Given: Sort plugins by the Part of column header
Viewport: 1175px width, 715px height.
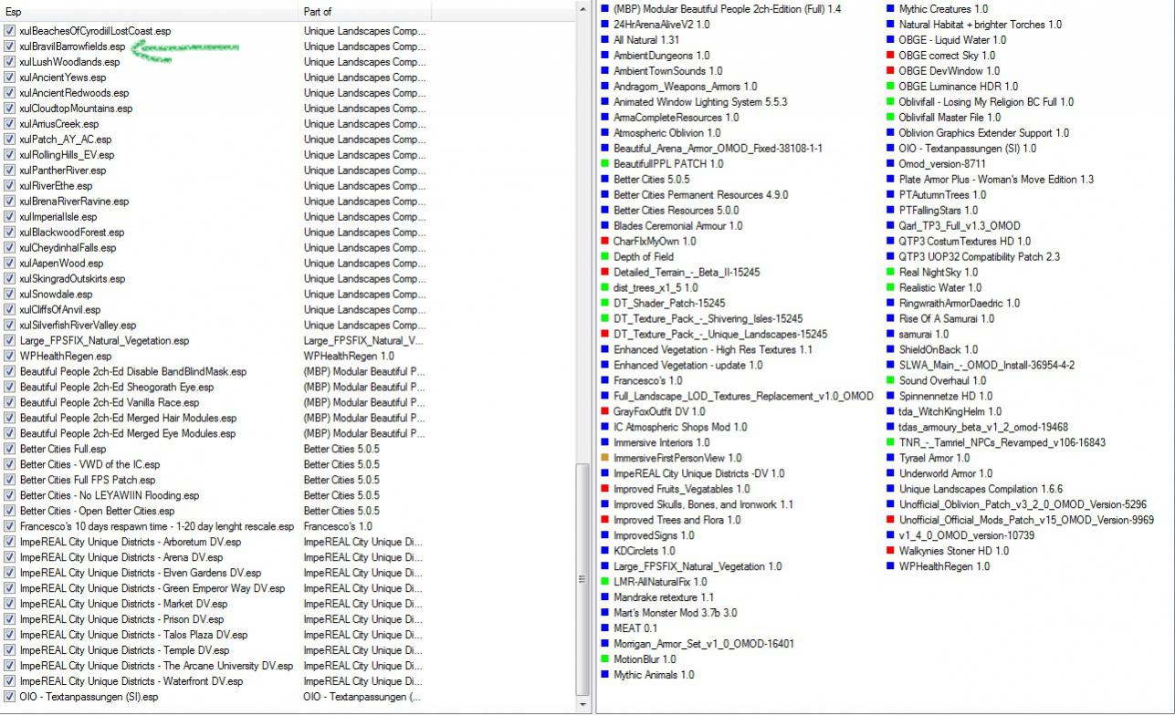Looking at the screenshot, I should click(365, 12).
